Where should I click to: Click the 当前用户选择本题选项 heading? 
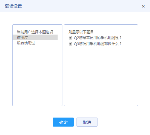tap(35, 32)
